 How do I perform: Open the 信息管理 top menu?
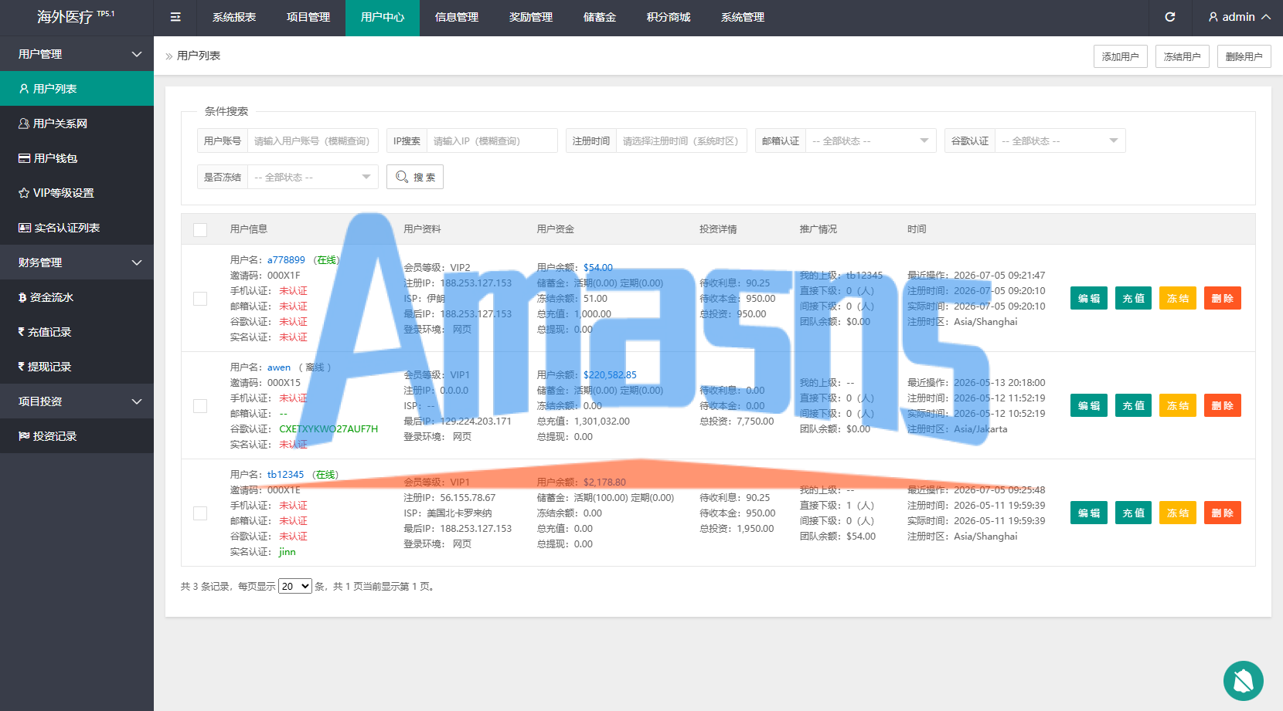[457, 17]
